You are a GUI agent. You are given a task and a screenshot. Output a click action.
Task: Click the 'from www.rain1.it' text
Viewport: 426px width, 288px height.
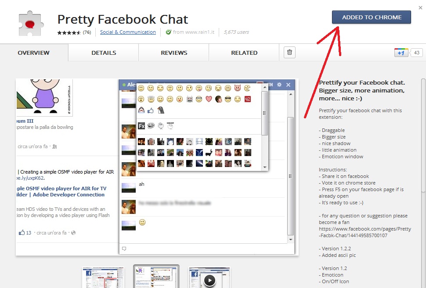pos(193,32)
